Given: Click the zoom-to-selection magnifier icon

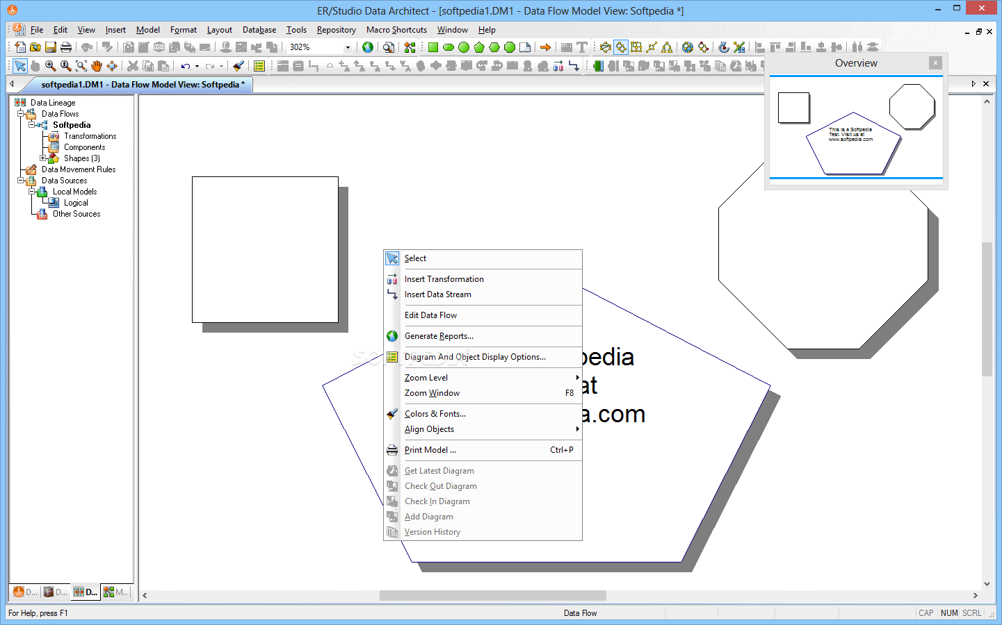Looking at the screenshot, I should pos(81,66).
